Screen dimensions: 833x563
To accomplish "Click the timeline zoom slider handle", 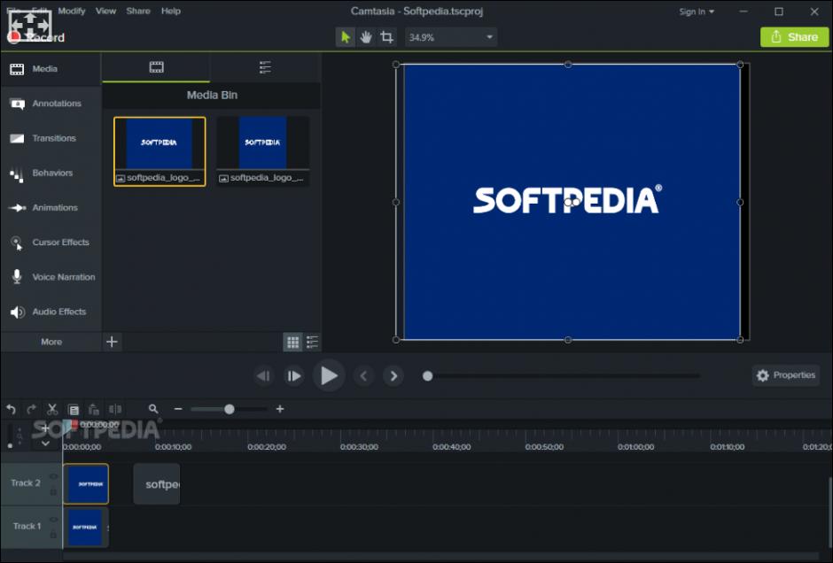I will tap(229, 409).
